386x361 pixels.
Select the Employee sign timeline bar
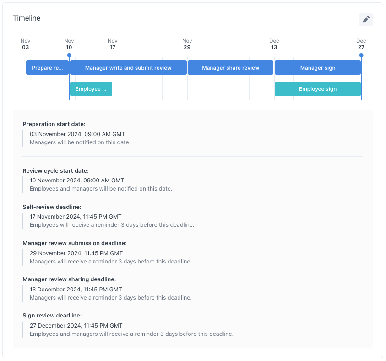[x=317, y=89]
